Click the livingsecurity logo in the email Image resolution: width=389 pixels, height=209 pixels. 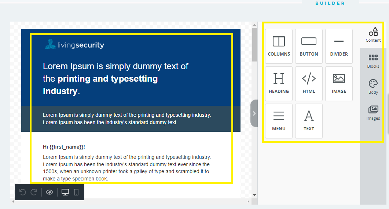(x=75, y=44)
